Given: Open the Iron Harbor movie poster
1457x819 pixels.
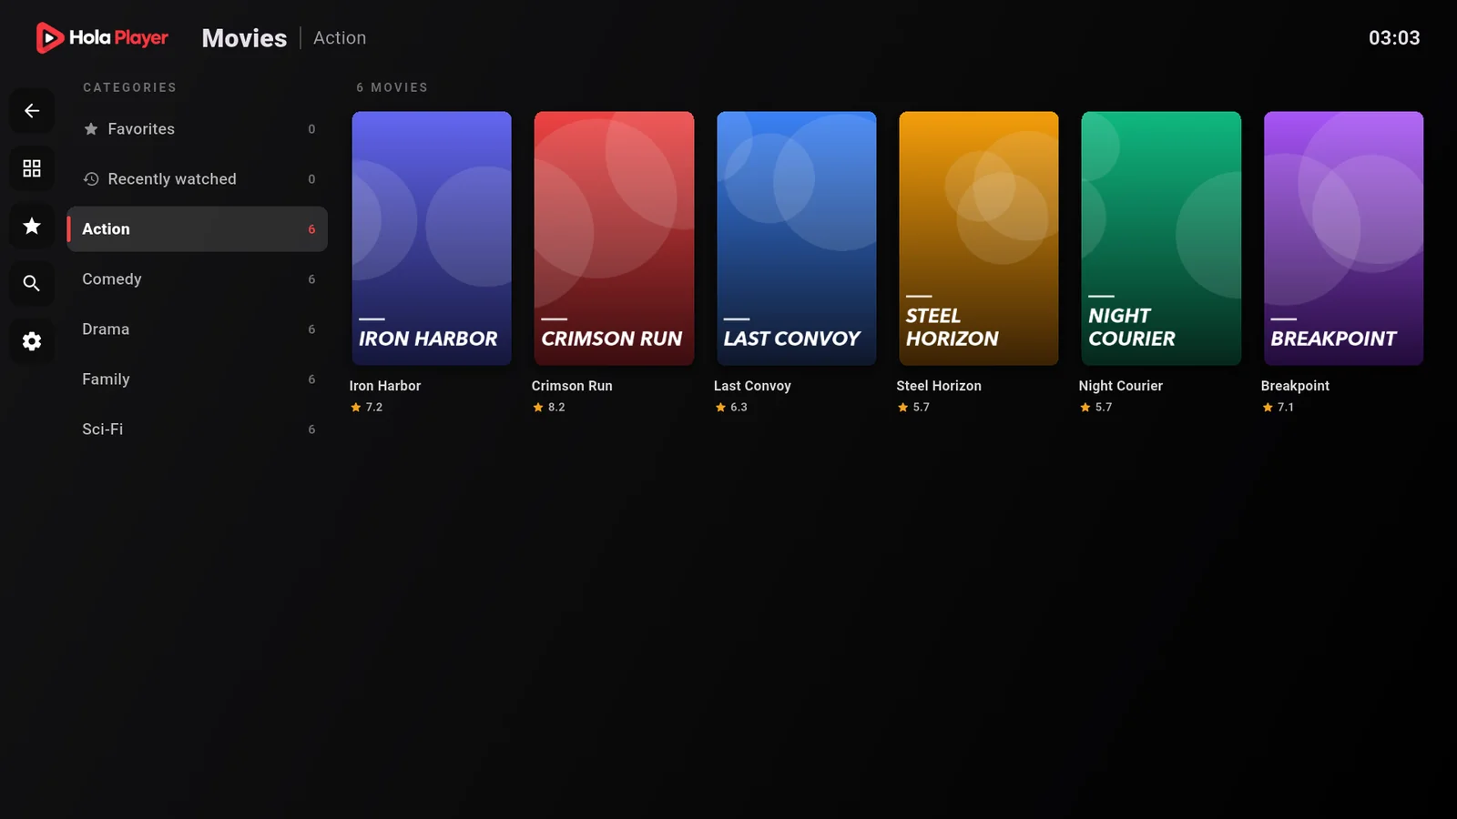Looking at the screenshot, I should coord(432,238).
